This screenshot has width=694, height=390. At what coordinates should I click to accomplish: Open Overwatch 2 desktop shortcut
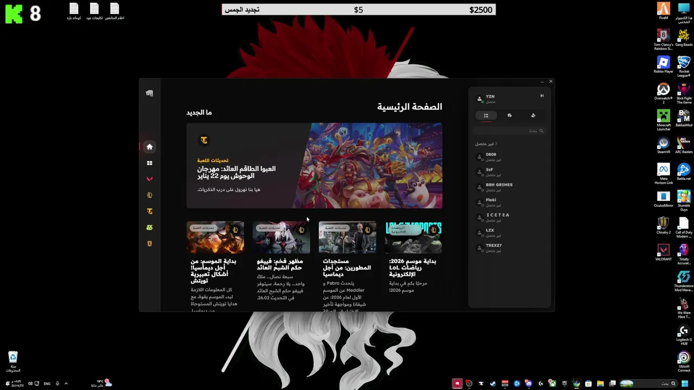[x=664, y=93]
